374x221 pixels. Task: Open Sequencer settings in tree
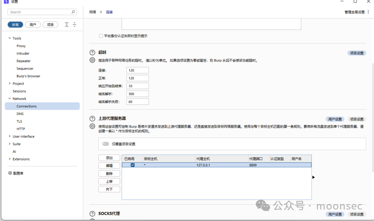coord(25,69)
